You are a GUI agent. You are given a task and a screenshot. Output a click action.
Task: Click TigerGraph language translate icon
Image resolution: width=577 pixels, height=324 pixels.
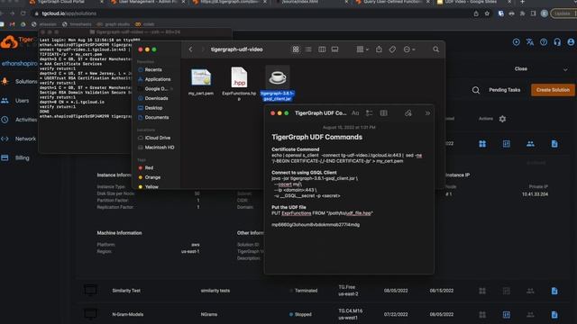coord(530,42)
